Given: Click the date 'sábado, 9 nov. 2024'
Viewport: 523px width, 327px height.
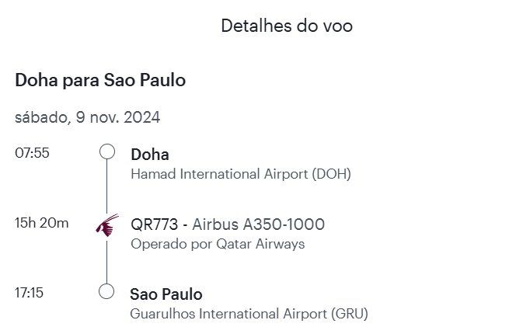Looking at the screenshot, I should [x=87, y=118].
